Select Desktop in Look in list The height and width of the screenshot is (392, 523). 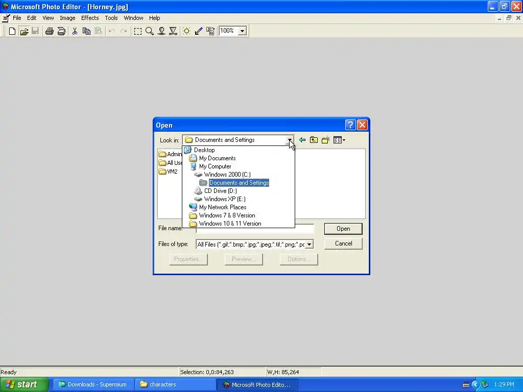tap(238, 150)
